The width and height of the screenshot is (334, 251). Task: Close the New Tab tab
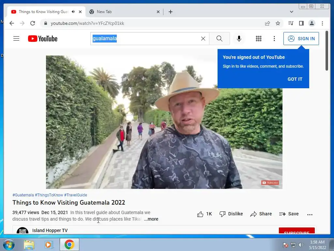158,12
